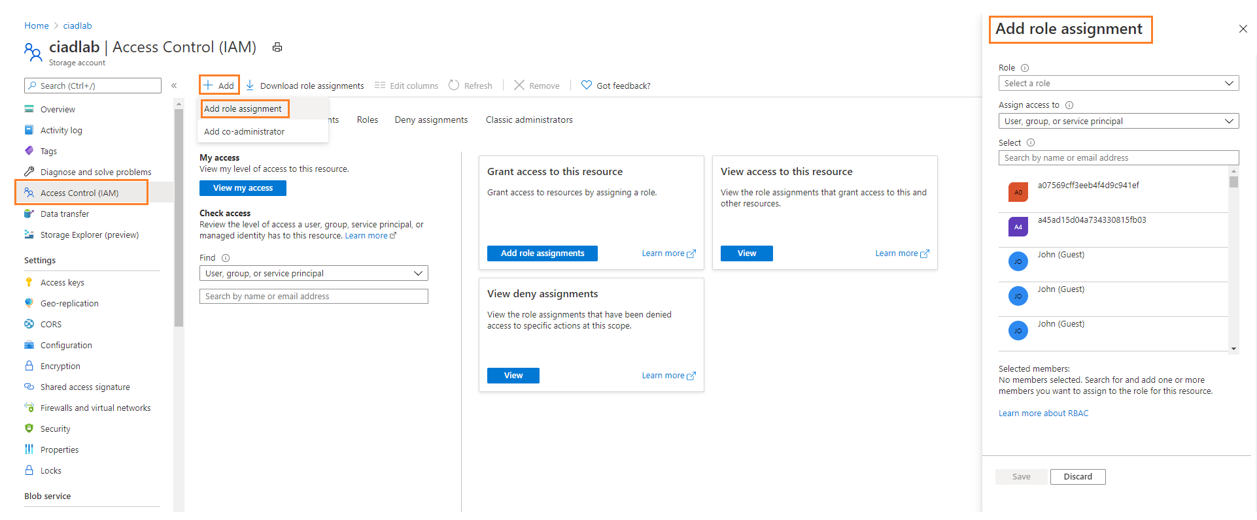Collapse the left sidebar with the chevron
Image resolution: width=1257 pixels, height=520 pixels.
174,86
